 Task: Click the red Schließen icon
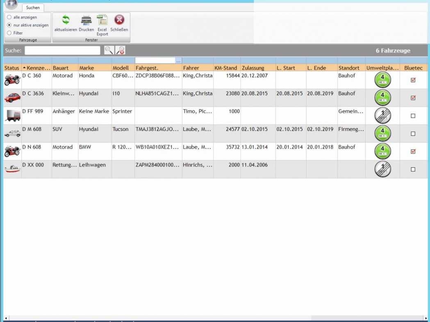point(119,20)
